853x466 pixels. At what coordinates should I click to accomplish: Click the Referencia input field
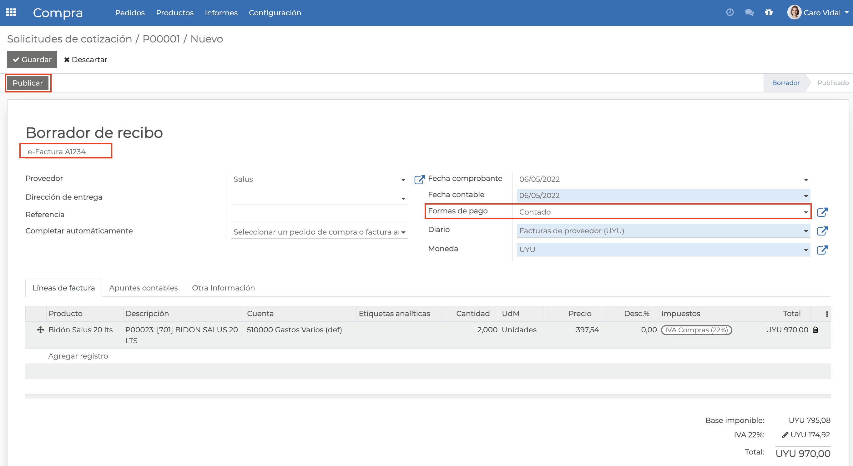[319, 215]
